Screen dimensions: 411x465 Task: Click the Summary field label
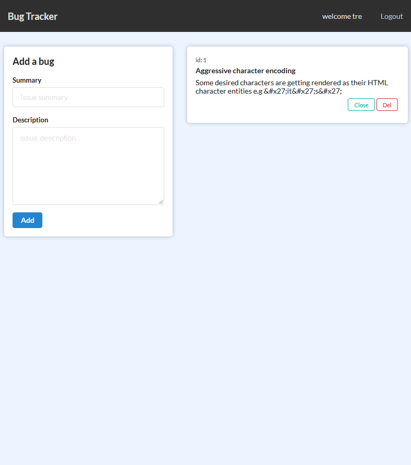click(27, 80)
